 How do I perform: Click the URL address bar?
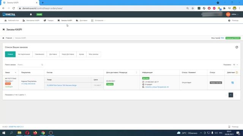point(102,8)
